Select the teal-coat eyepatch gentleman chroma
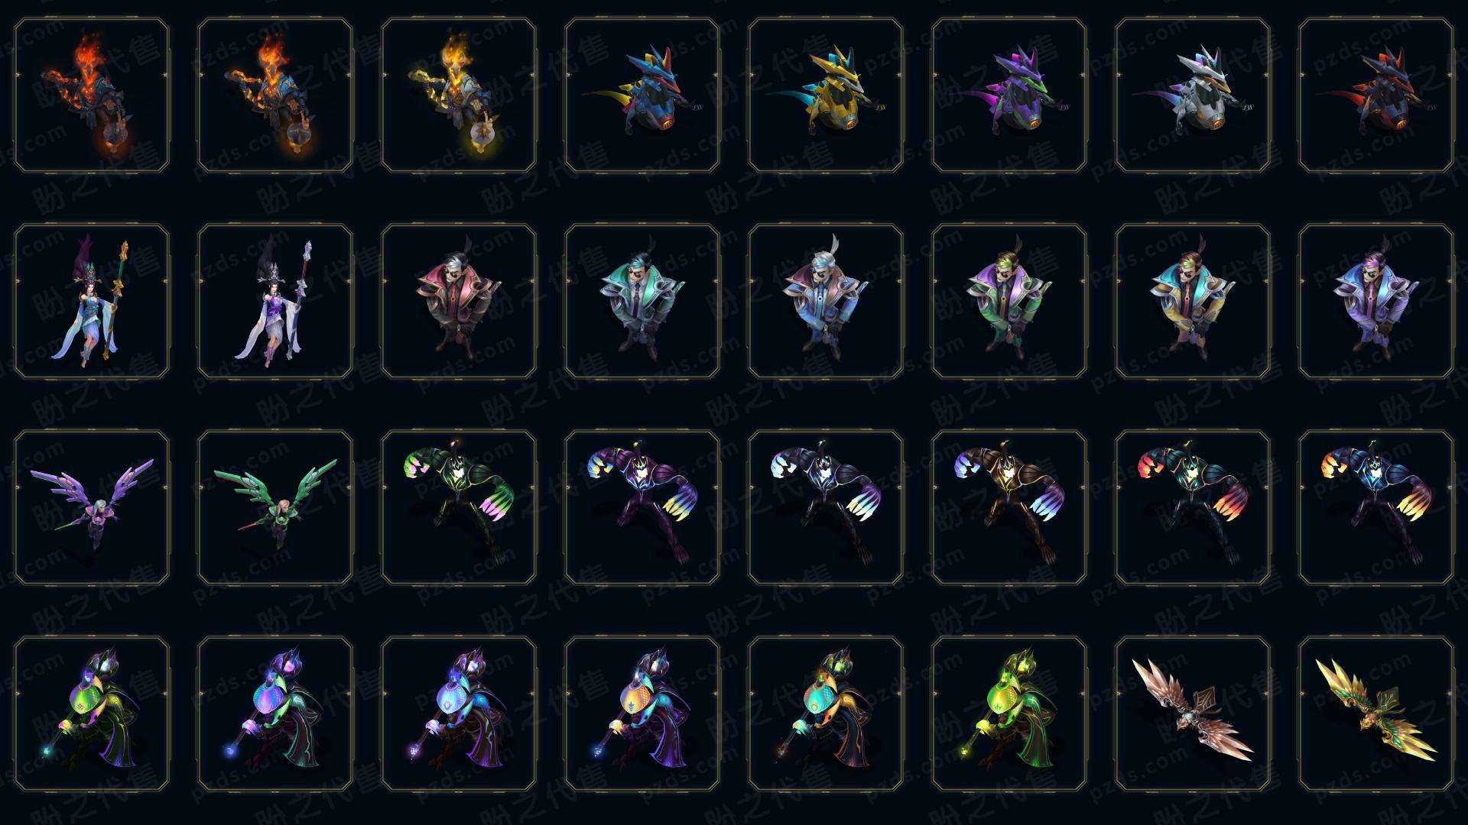The width and height of the screenshot is (1468, 825). [x=642, y=301]
